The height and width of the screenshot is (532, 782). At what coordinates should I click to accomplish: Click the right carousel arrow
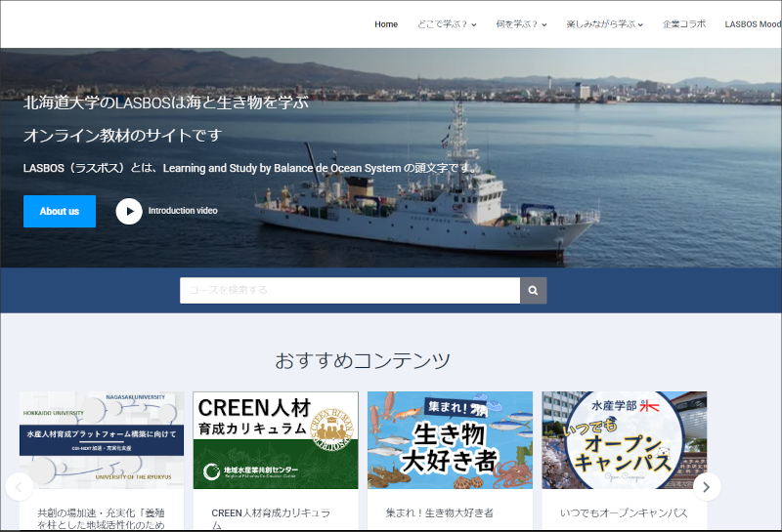pos(707,486)
